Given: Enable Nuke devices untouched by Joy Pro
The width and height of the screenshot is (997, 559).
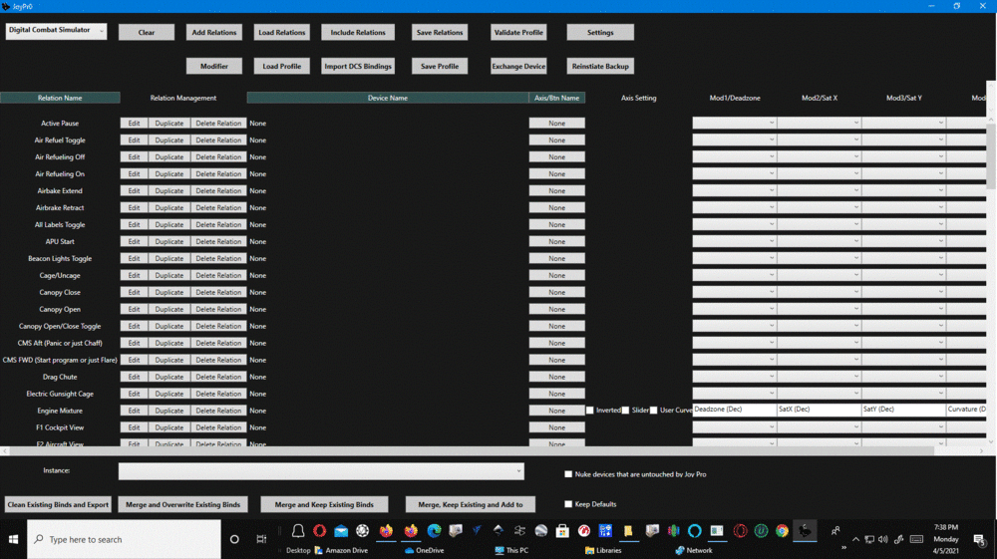Looking at the screenshot, I should pyautogui.click(x=568, y=474).
